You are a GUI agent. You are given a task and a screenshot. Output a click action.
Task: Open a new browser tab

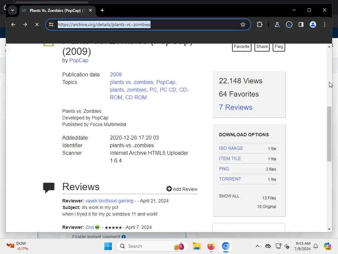click(x=102, y=10)
